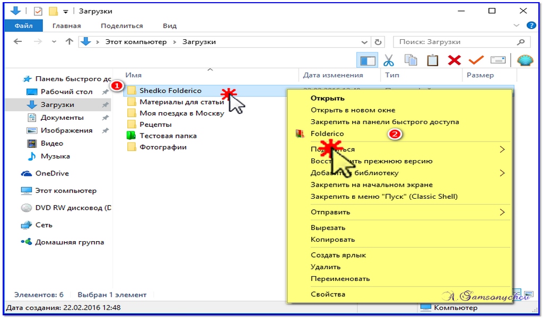Select Сеть in navigation pane
This screenshot has height=318, width=543.
(37, 225)
